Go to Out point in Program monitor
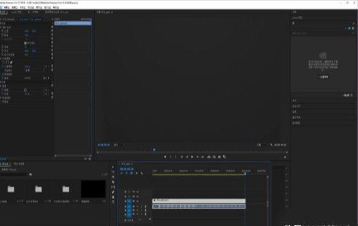The width and height of the screenshot is (358, 226). pos(203,157)
